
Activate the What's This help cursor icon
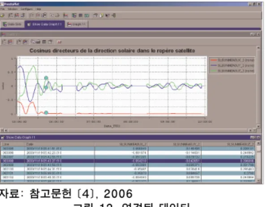107,16
